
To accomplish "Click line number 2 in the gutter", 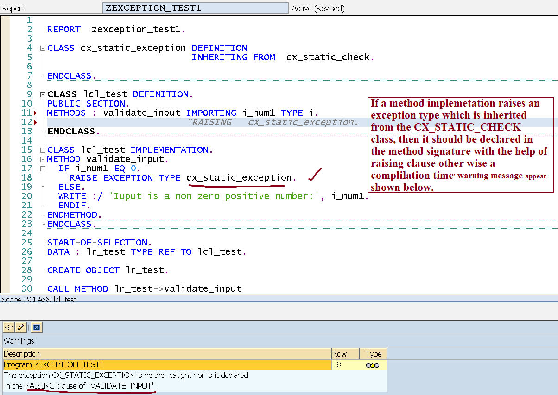I will (x=30, y=30).
